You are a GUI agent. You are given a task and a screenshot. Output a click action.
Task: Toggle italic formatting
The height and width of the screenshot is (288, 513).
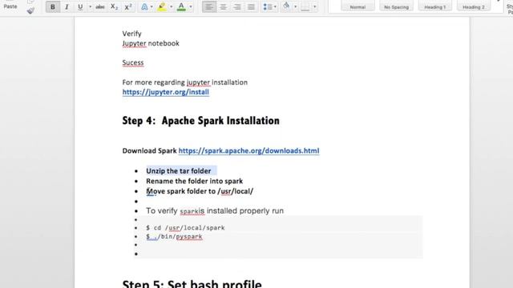[x=67, y=7]
